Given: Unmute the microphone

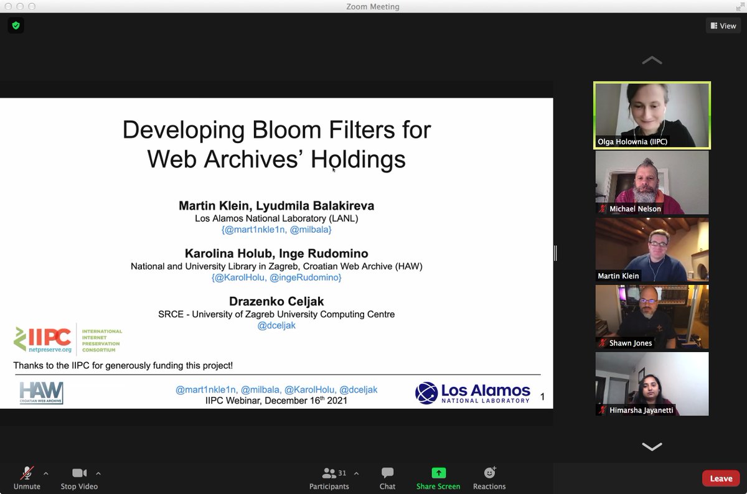Looking at the screenshot, I should click(x=27, y=478).
